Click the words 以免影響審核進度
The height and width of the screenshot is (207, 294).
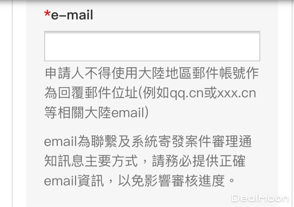click(171, 181)
